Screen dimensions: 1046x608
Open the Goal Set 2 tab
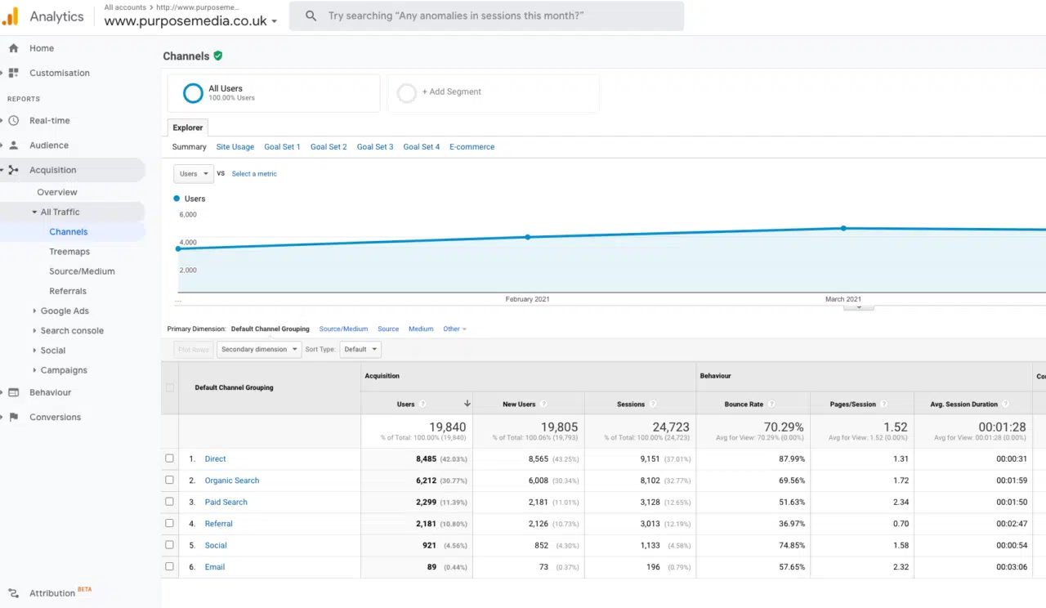(329, 147)
